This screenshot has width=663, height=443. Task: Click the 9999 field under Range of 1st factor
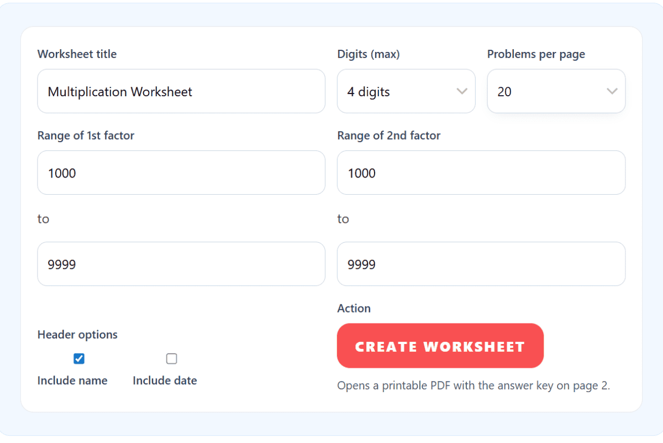pos(181,264)
